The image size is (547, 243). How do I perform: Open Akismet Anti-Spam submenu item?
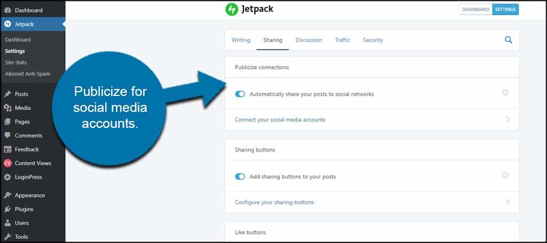(x=28, y=74)
